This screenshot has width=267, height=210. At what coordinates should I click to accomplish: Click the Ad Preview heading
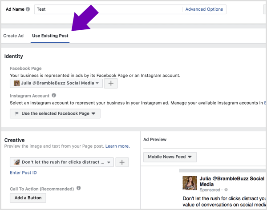click(x=155, y=140)
